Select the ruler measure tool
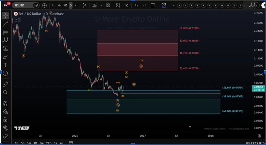 click(x=5, y=84)
